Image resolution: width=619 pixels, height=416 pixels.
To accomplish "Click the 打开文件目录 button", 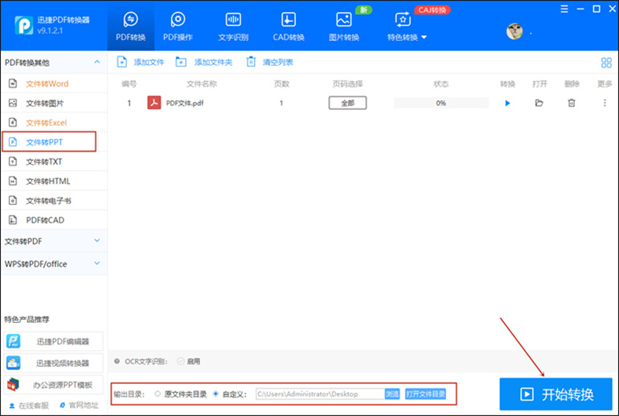I will point(425,394).
